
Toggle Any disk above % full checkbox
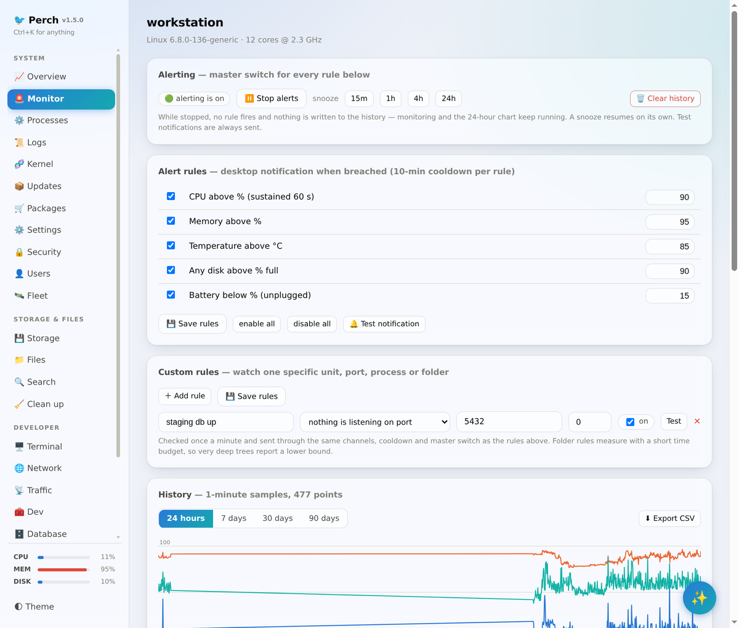pos(171,270)
